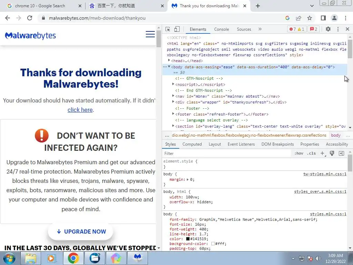Click the DevTools inspect element picker icon
Viewport: 353px width, 265px height.
coord(168,29)
